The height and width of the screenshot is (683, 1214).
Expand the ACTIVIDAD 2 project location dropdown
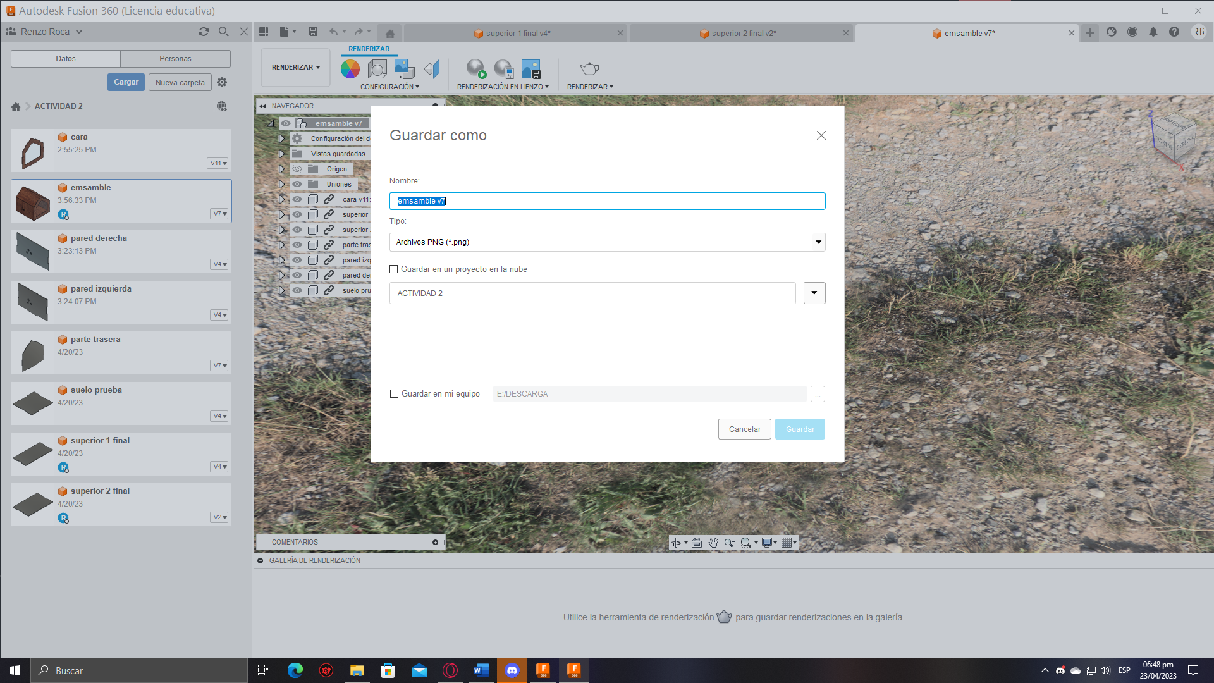click(x=814, y=293)
